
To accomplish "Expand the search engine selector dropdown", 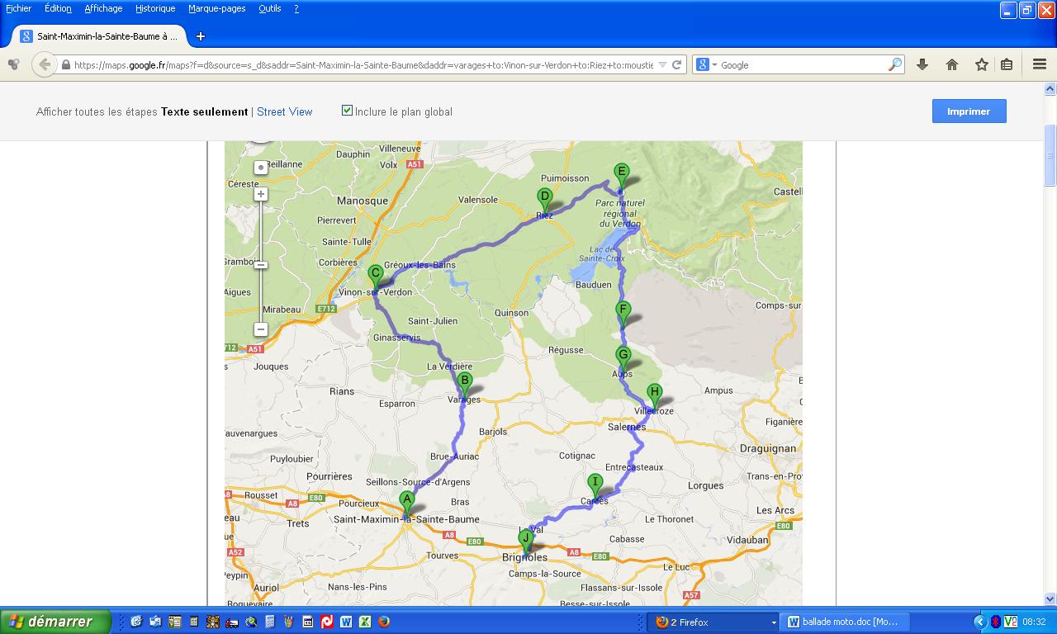I will tap(706, 64).
